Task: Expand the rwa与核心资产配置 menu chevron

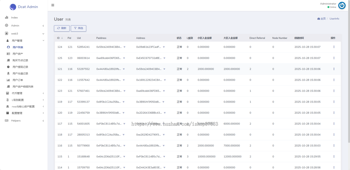Action: pos(43,106)
